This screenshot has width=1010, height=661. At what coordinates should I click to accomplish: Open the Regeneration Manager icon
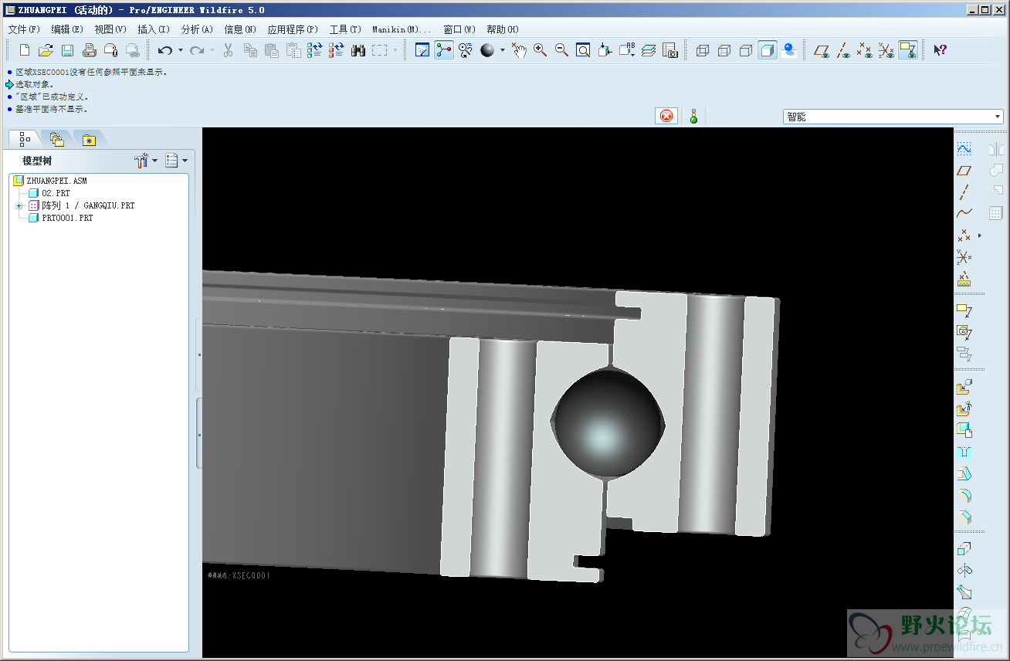(336, 50)
